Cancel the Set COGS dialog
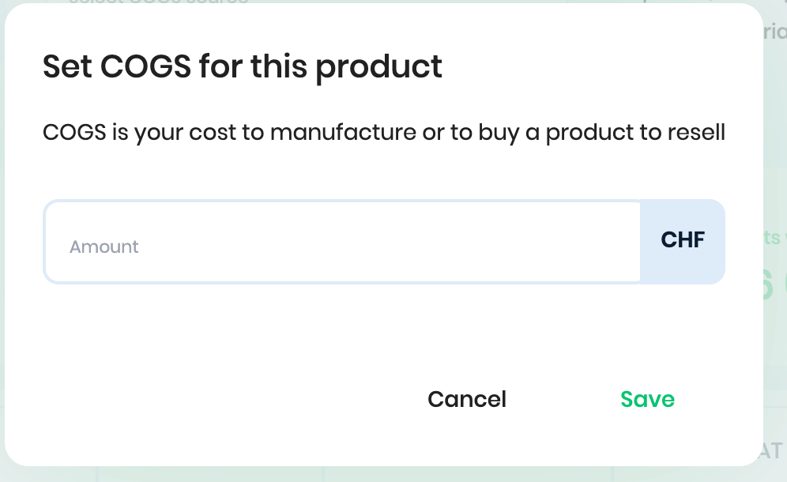 pos(467,399)
